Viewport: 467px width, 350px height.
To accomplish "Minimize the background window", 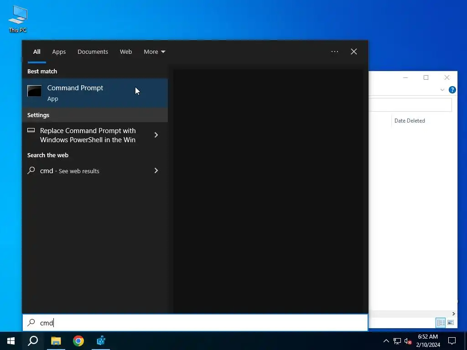I will (405, 77).
